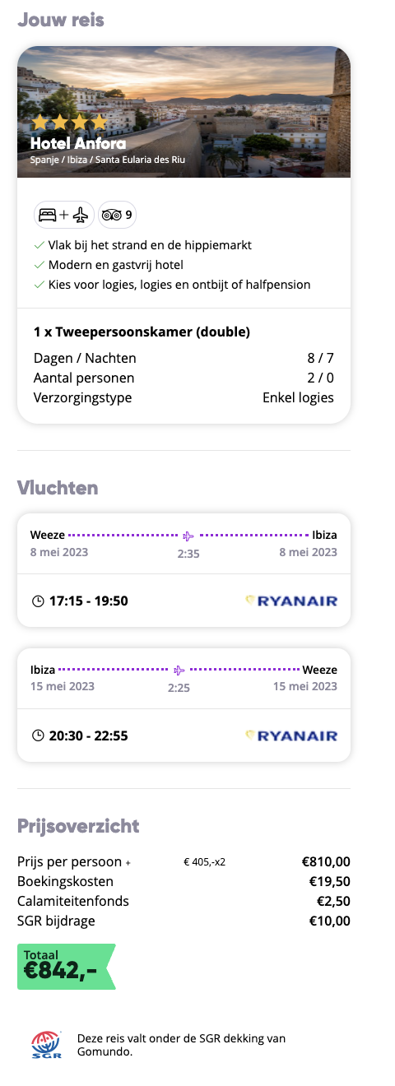Click the SGR logo at the bottom
The height and width of the screenshot is (1086, 395).
click(46, 1044)
